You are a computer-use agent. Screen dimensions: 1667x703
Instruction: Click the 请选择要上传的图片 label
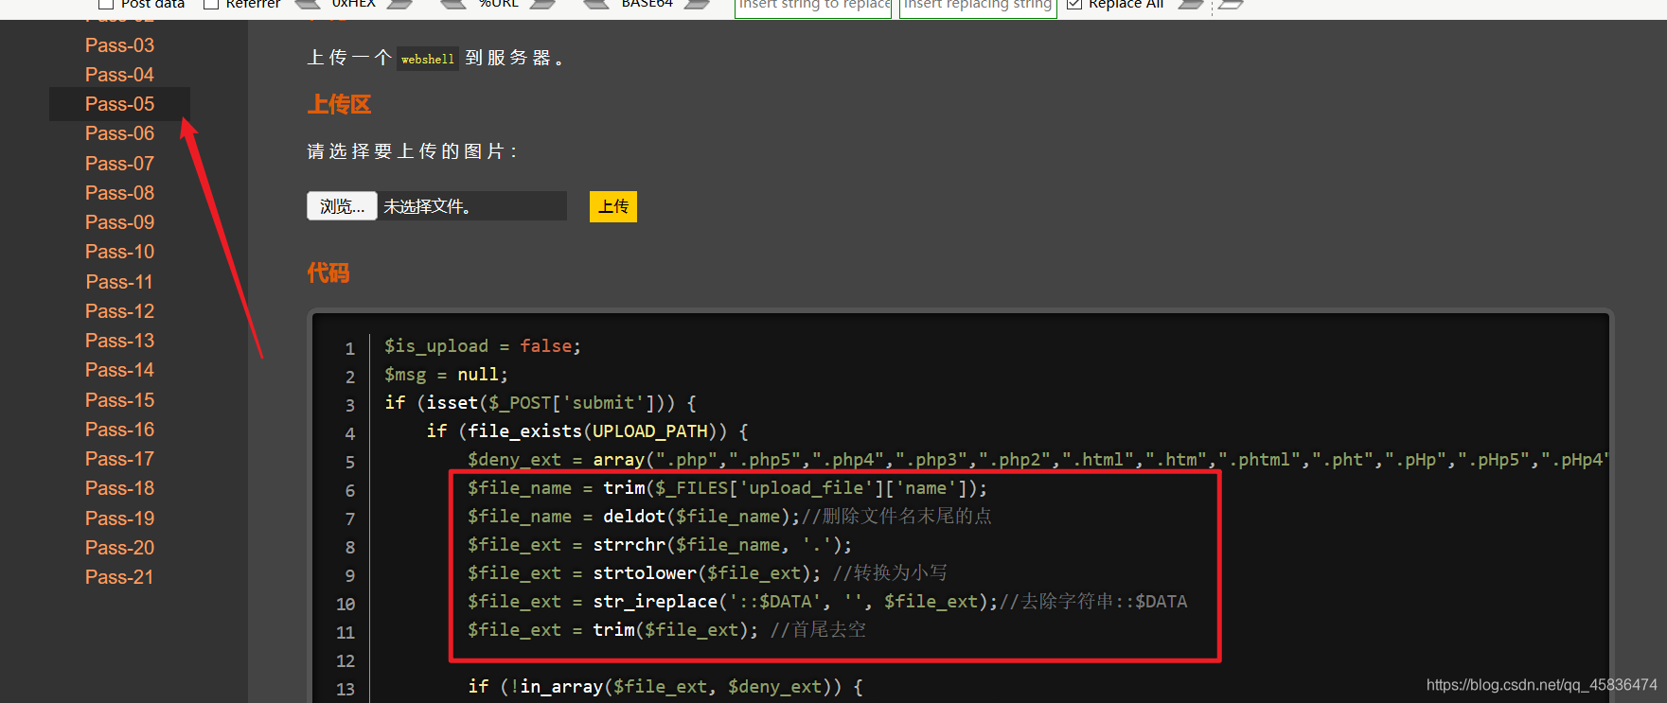click(412, 151)
